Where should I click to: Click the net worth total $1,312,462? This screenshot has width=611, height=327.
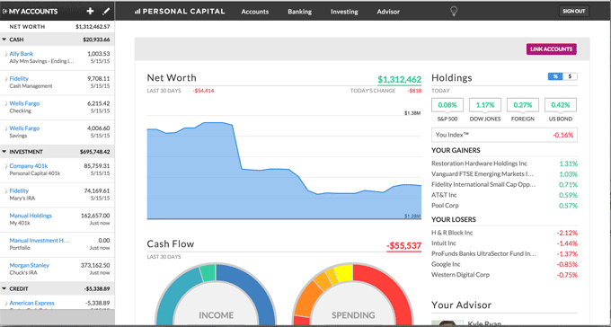[400, 80]
